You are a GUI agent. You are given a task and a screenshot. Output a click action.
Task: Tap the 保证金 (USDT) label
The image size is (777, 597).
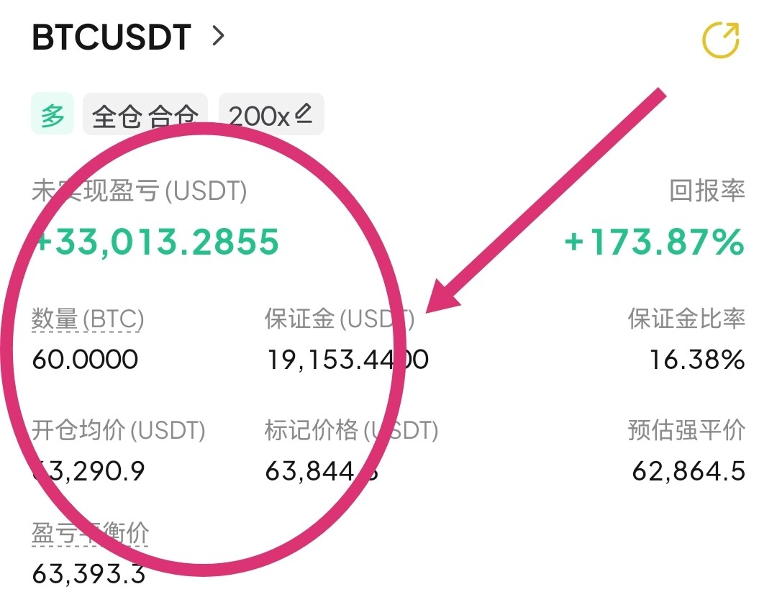click(x=340, y=319)
